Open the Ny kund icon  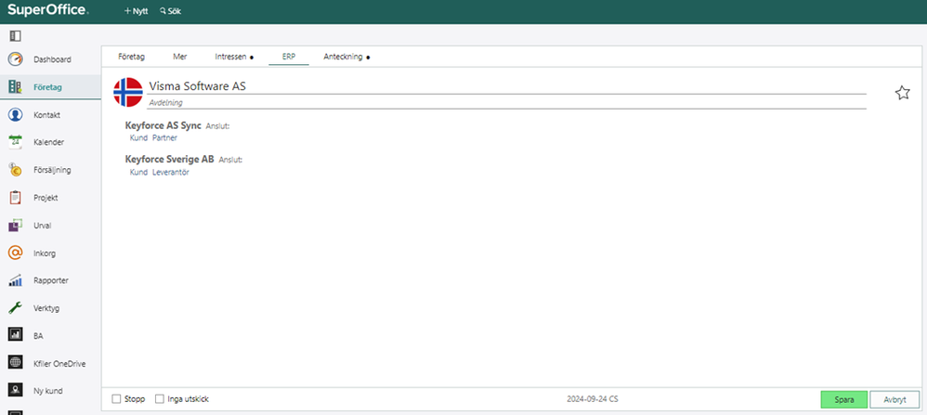coord(16,390)
